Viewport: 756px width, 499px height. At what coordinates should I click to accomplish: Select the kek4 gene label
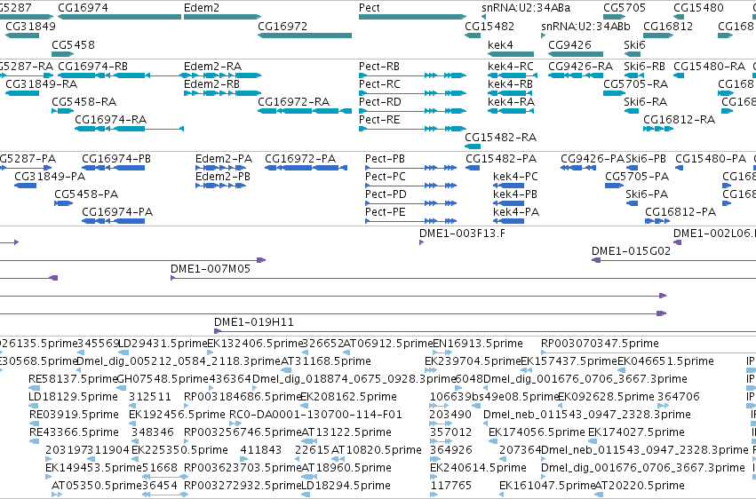[500, 44]
